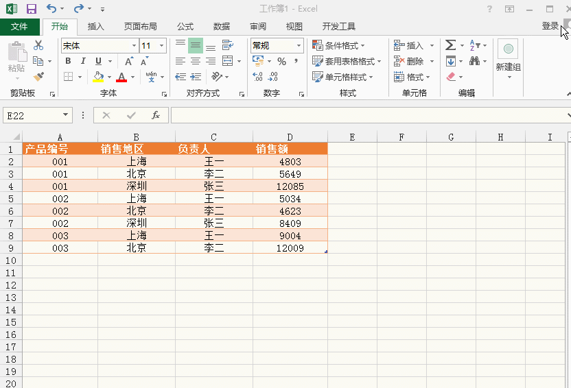Toggle align text left
571x388 pixels.
coord(180,61)
